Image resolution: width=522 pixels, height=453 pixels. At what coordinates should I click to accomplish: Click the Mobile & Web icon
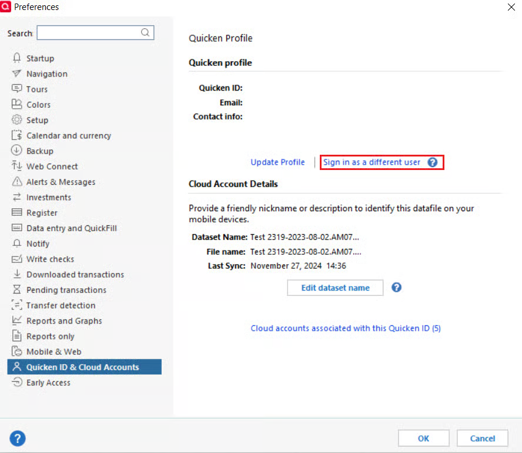(x=16, y=351)
